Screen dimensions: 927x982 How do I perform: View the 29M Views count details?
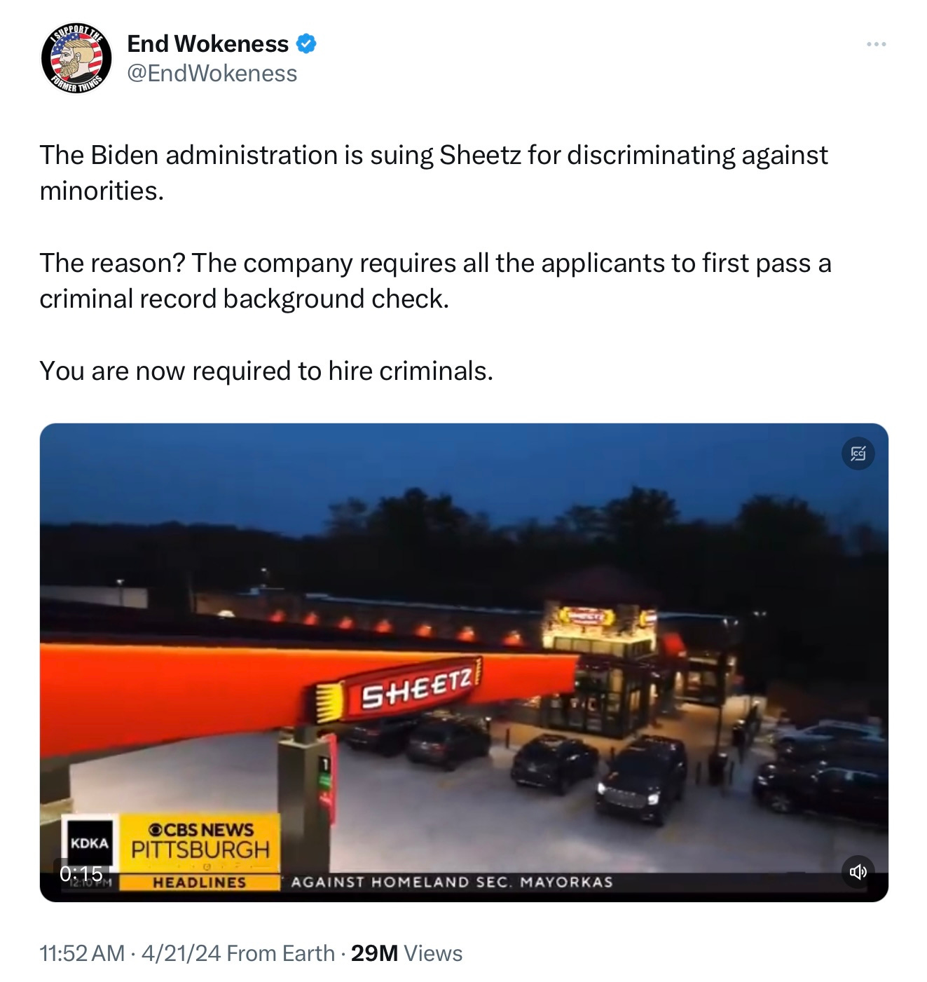(x=406, y=953)
